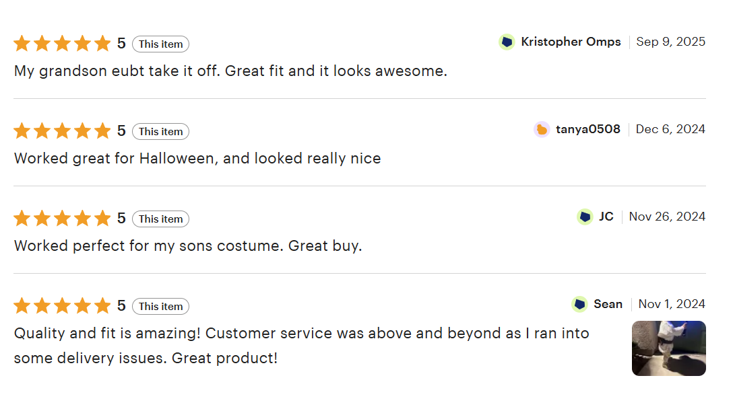Click "This item" tag on Halloween review
Image resolution: width=733 pixels, height=417 pixels.
tap(160, 132)
